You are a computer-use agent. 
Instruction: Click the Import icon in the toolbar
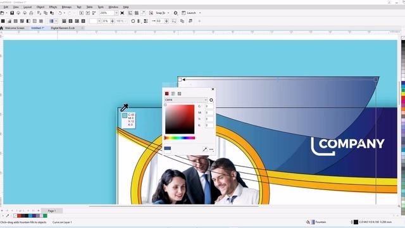click(x=82, y=13)
